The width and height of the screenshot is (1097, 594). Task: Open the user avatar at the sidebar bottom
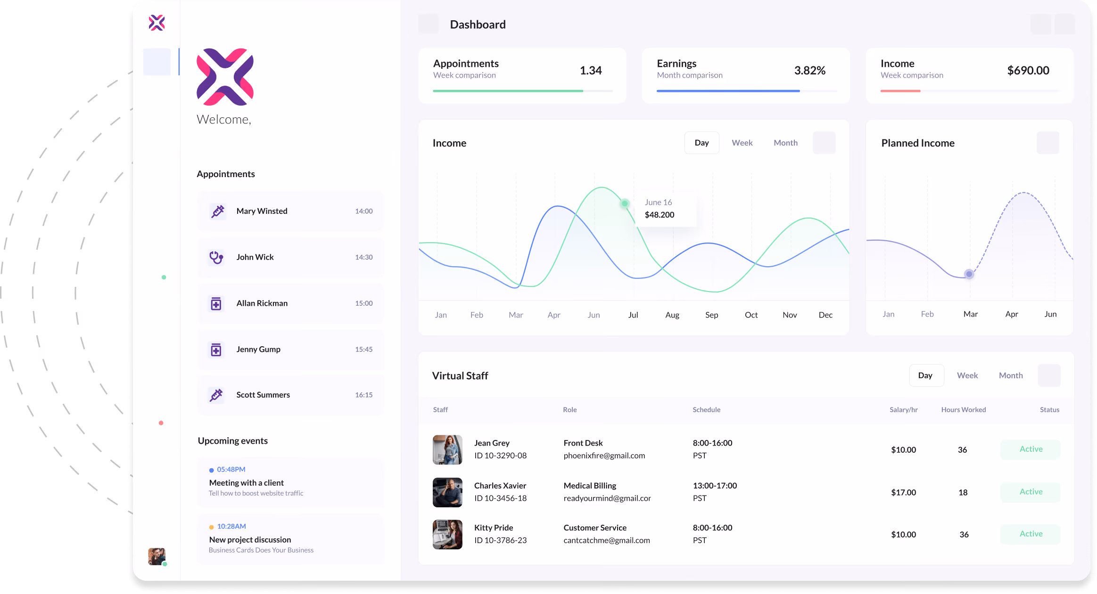tap(157, 556)
